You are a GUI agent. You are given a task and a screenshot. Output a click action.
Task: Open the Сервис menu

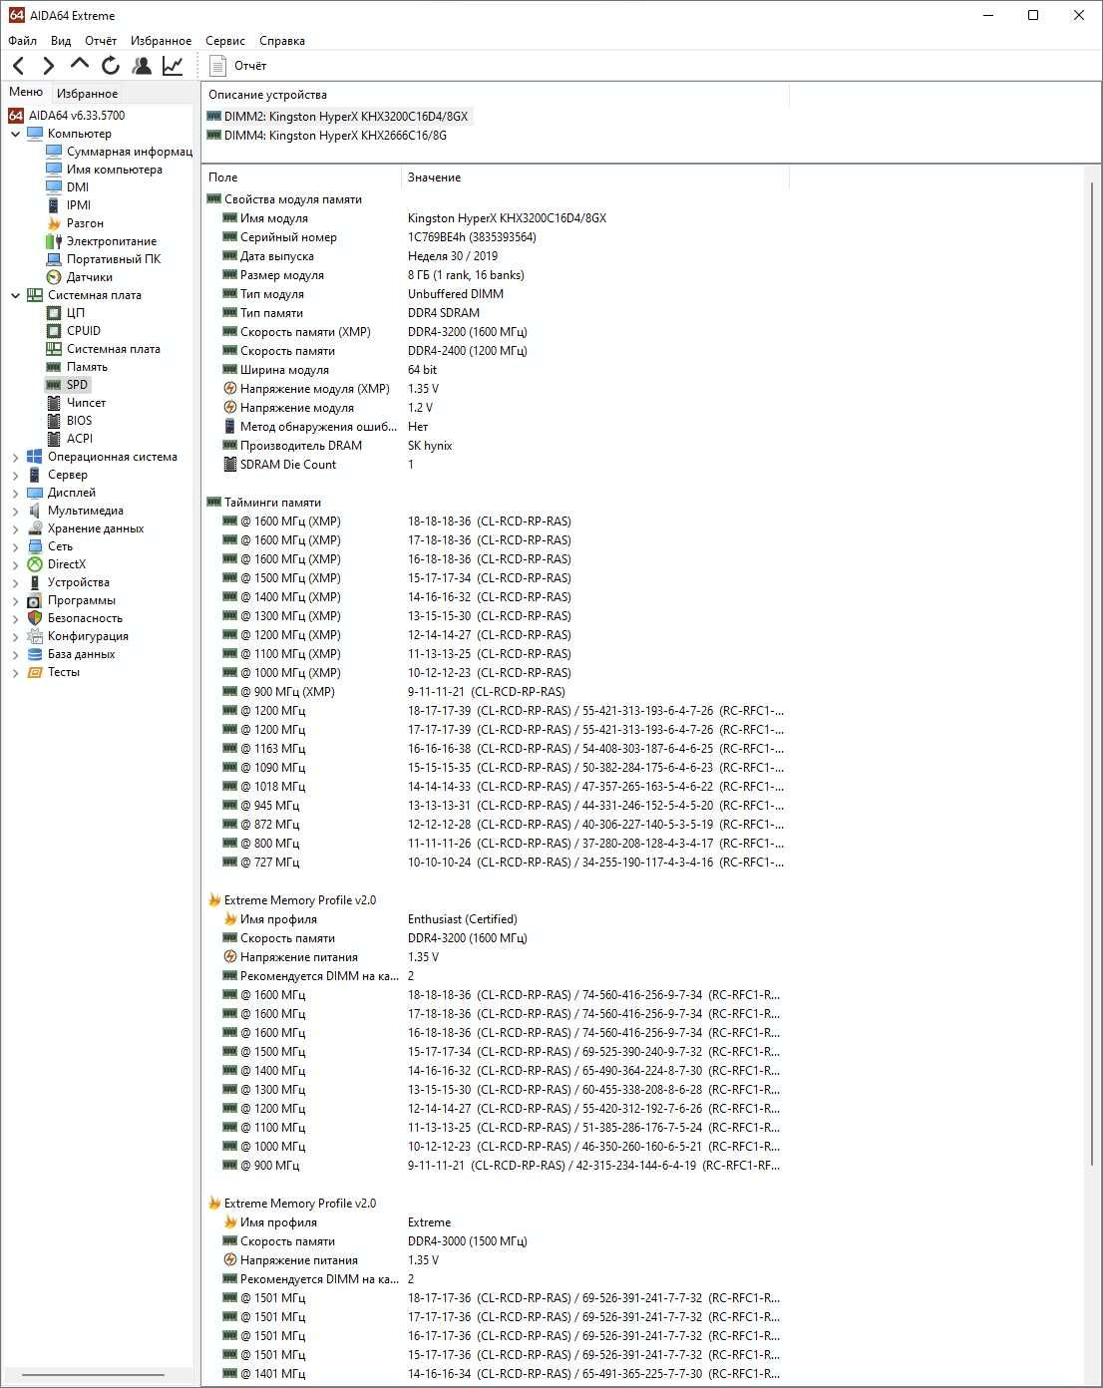pos(225,41)
